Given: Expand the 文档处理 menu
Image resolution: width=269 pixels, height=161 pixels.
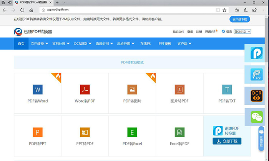Looking at the screenshot, I should [x=61, y=44].
